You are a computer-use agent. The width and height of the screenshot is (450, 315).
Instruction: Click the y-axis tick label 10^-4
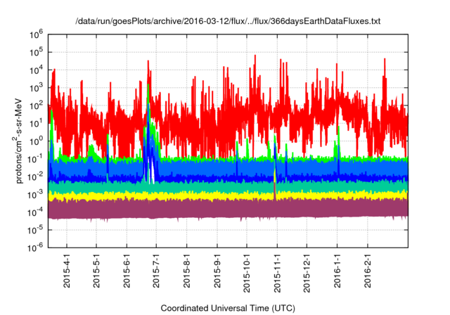[x=35, y=212]
